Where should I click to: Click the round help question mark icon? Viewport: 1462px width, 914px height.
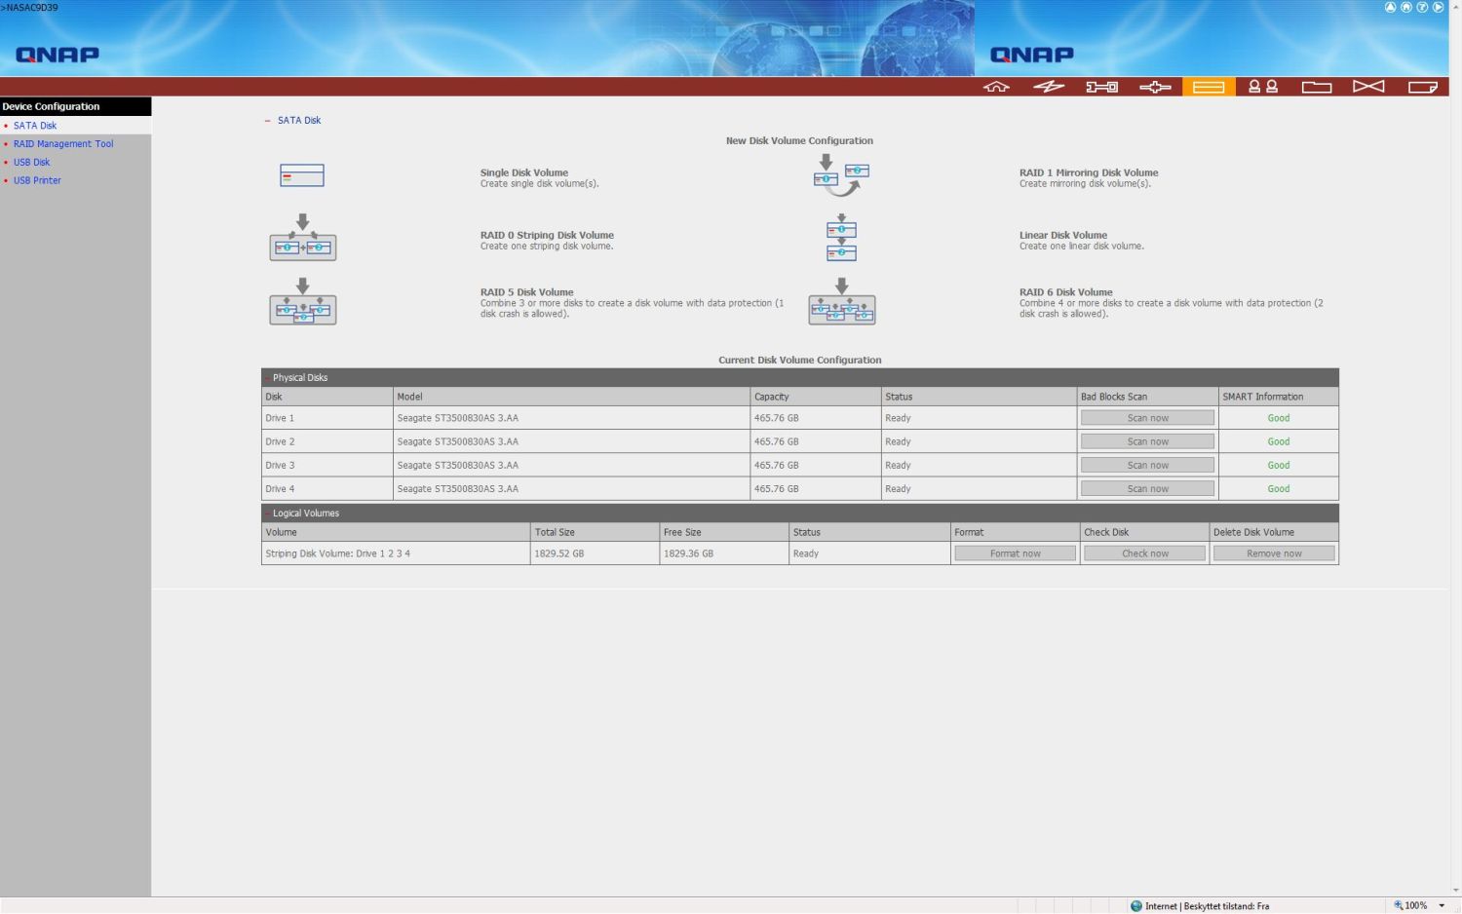(x=1422, y=7)
